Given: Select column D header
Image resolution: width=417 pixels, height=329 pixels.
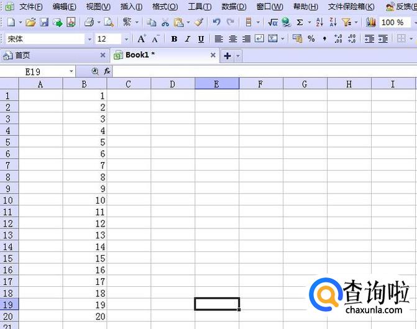Looking at the screenshot, I should 172,84.
